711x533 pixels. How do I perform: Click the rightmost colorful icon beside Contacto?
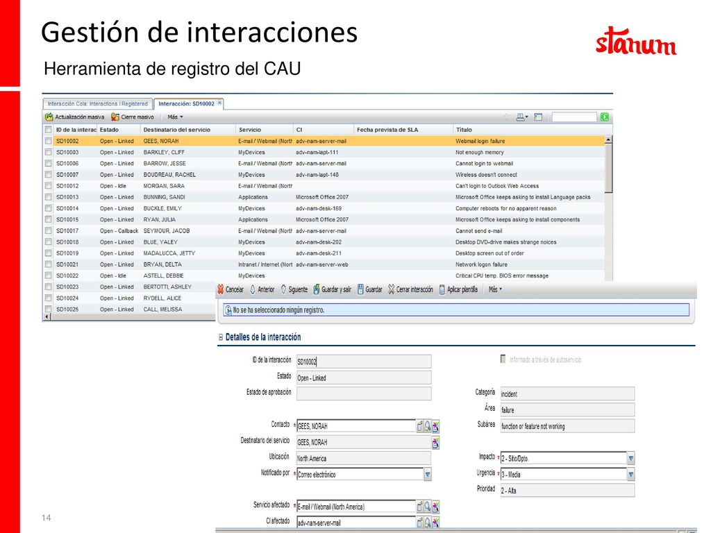(x=436, y=426)
